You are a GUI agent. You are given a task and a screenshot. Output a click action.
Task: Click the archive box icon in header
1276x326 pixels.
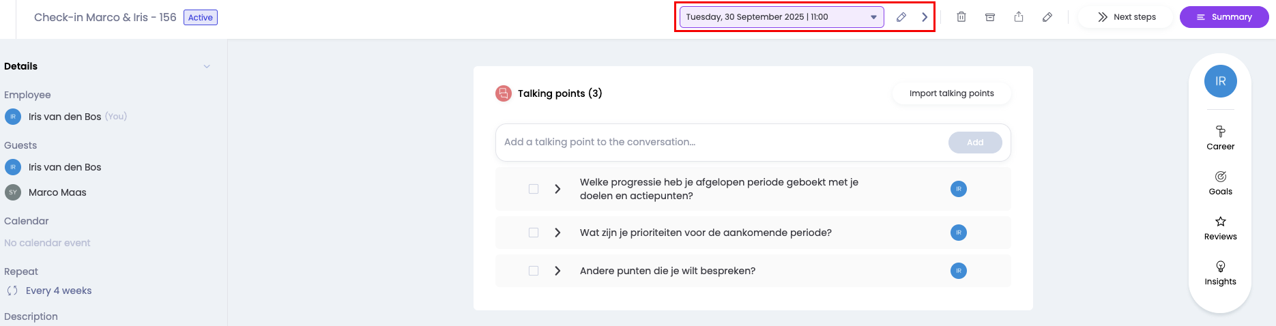pos(990,17)
